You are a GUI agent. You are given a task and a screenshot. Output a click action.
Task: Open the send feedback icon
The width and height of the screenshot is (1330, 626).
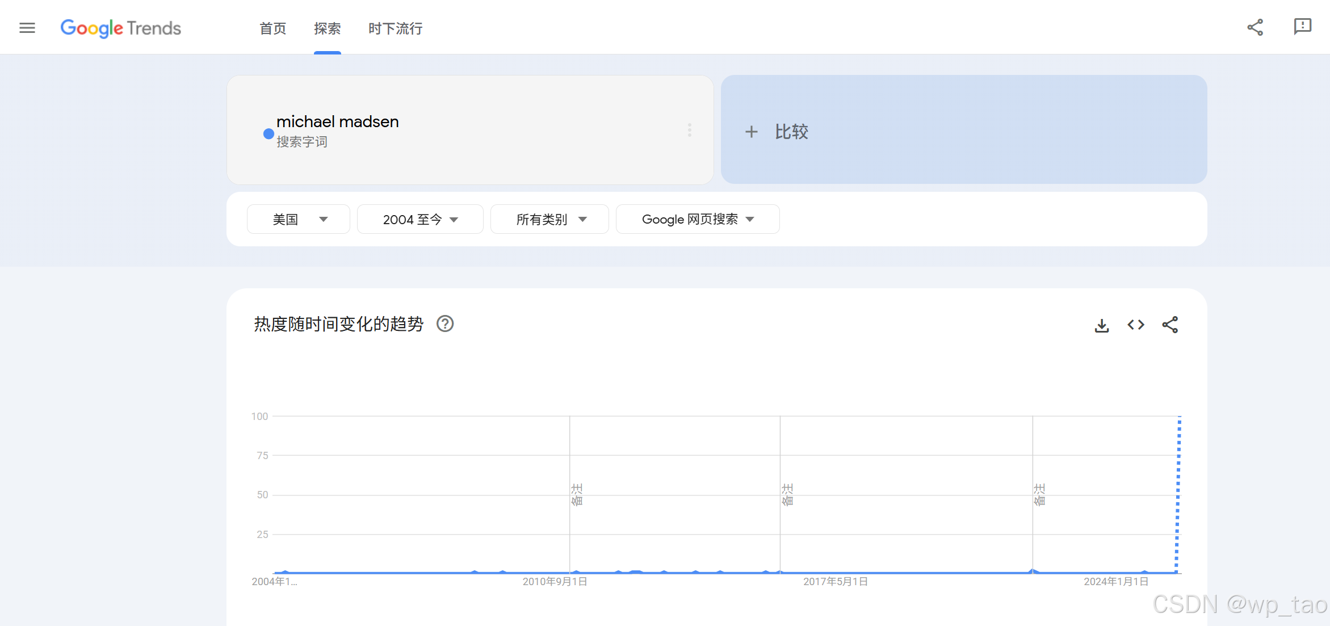click(x=1302, y=27)
